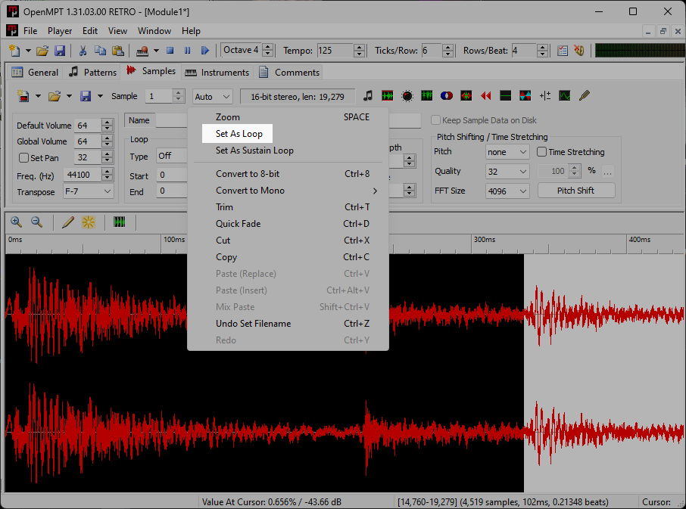Select the pencil draw tool above the waveform
Screen dimensions: 686x509
68,222
